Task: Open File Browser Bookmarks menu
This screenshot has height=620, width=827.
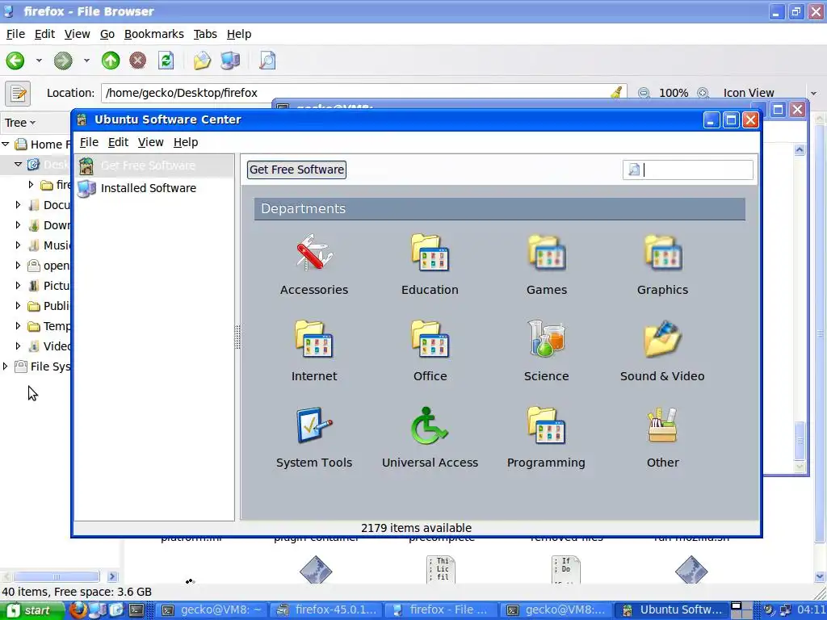Action: click(154, 34)
